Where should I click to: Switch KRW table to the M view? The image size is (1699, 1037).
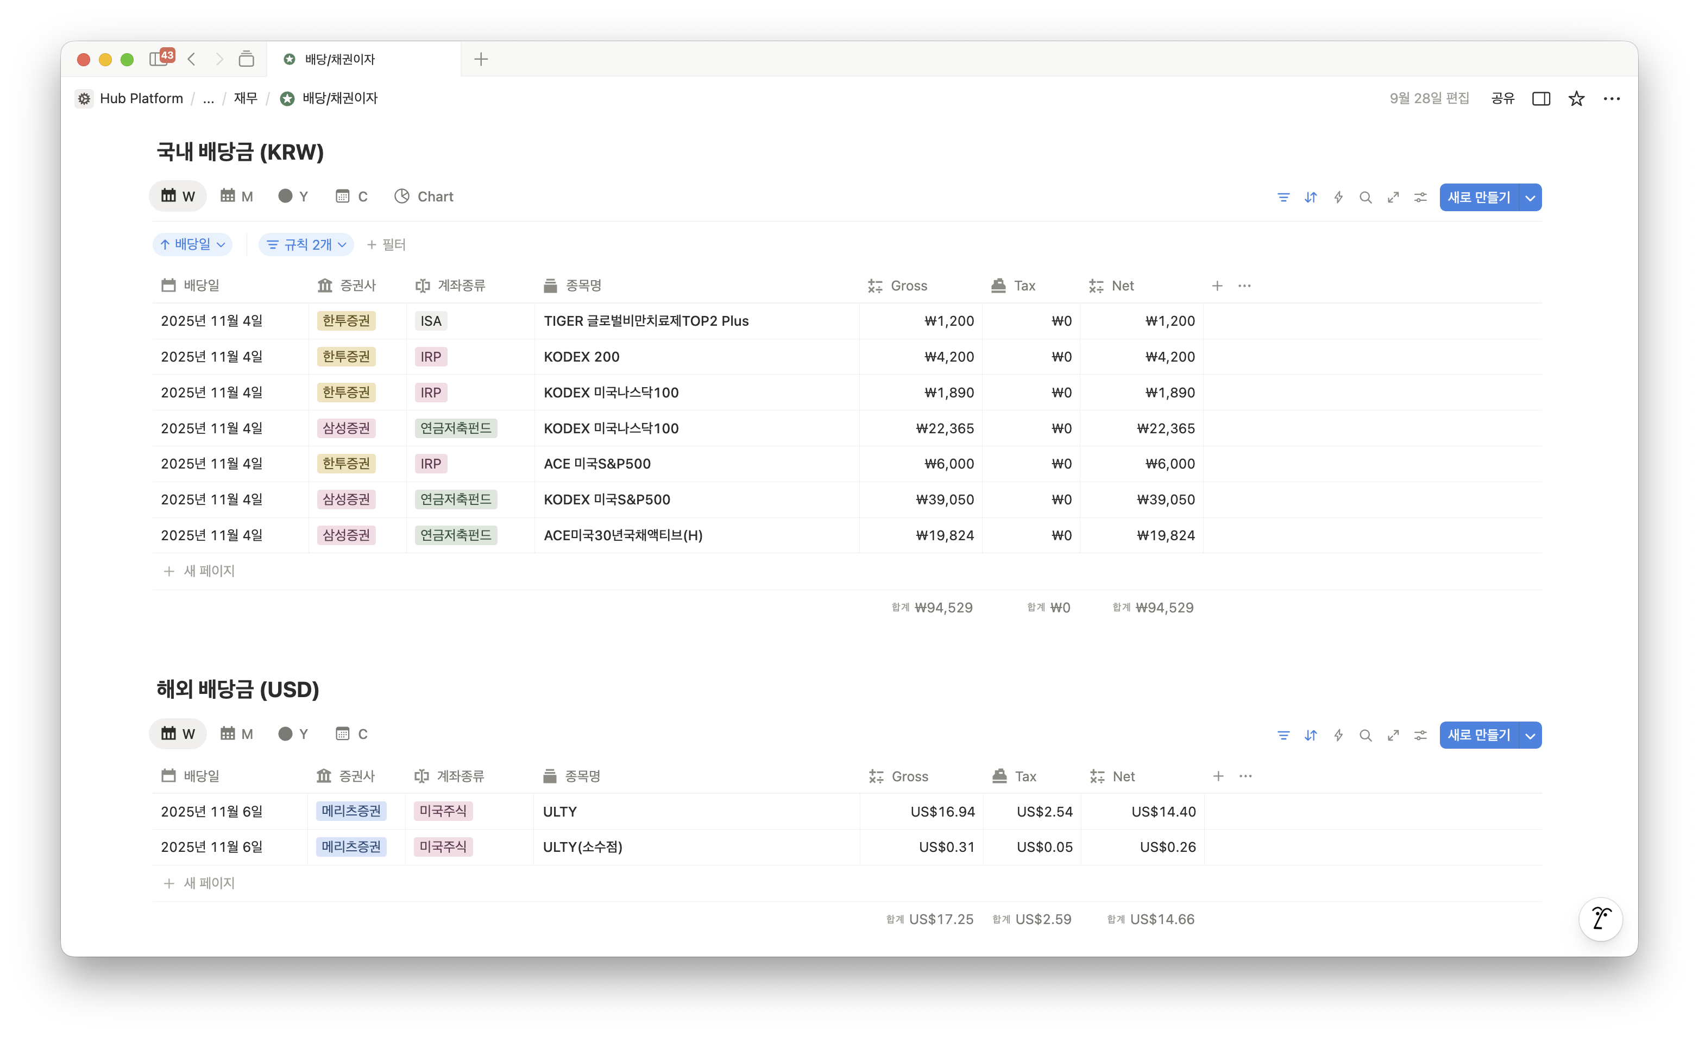[x=236, y=197]
